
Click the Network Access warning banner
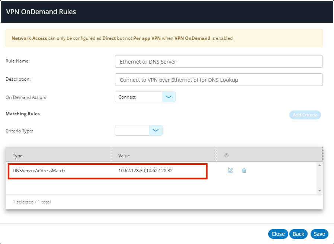(164, 38)
